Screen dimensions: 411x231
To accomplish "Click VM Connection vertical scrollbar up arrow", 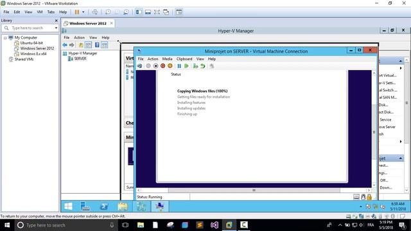I will pos(374,73).
